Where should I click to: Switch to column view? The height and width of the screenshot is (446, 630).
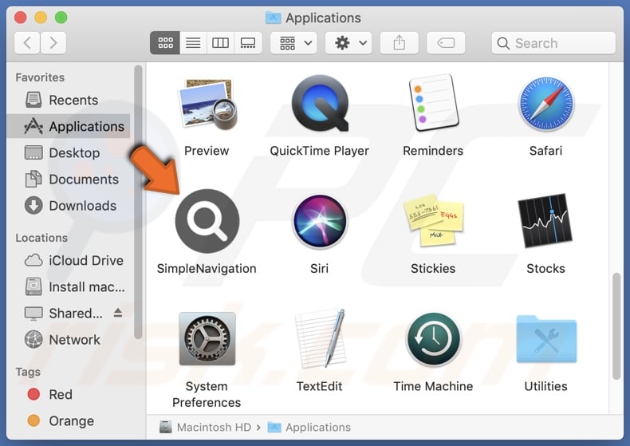coord(220,42)
